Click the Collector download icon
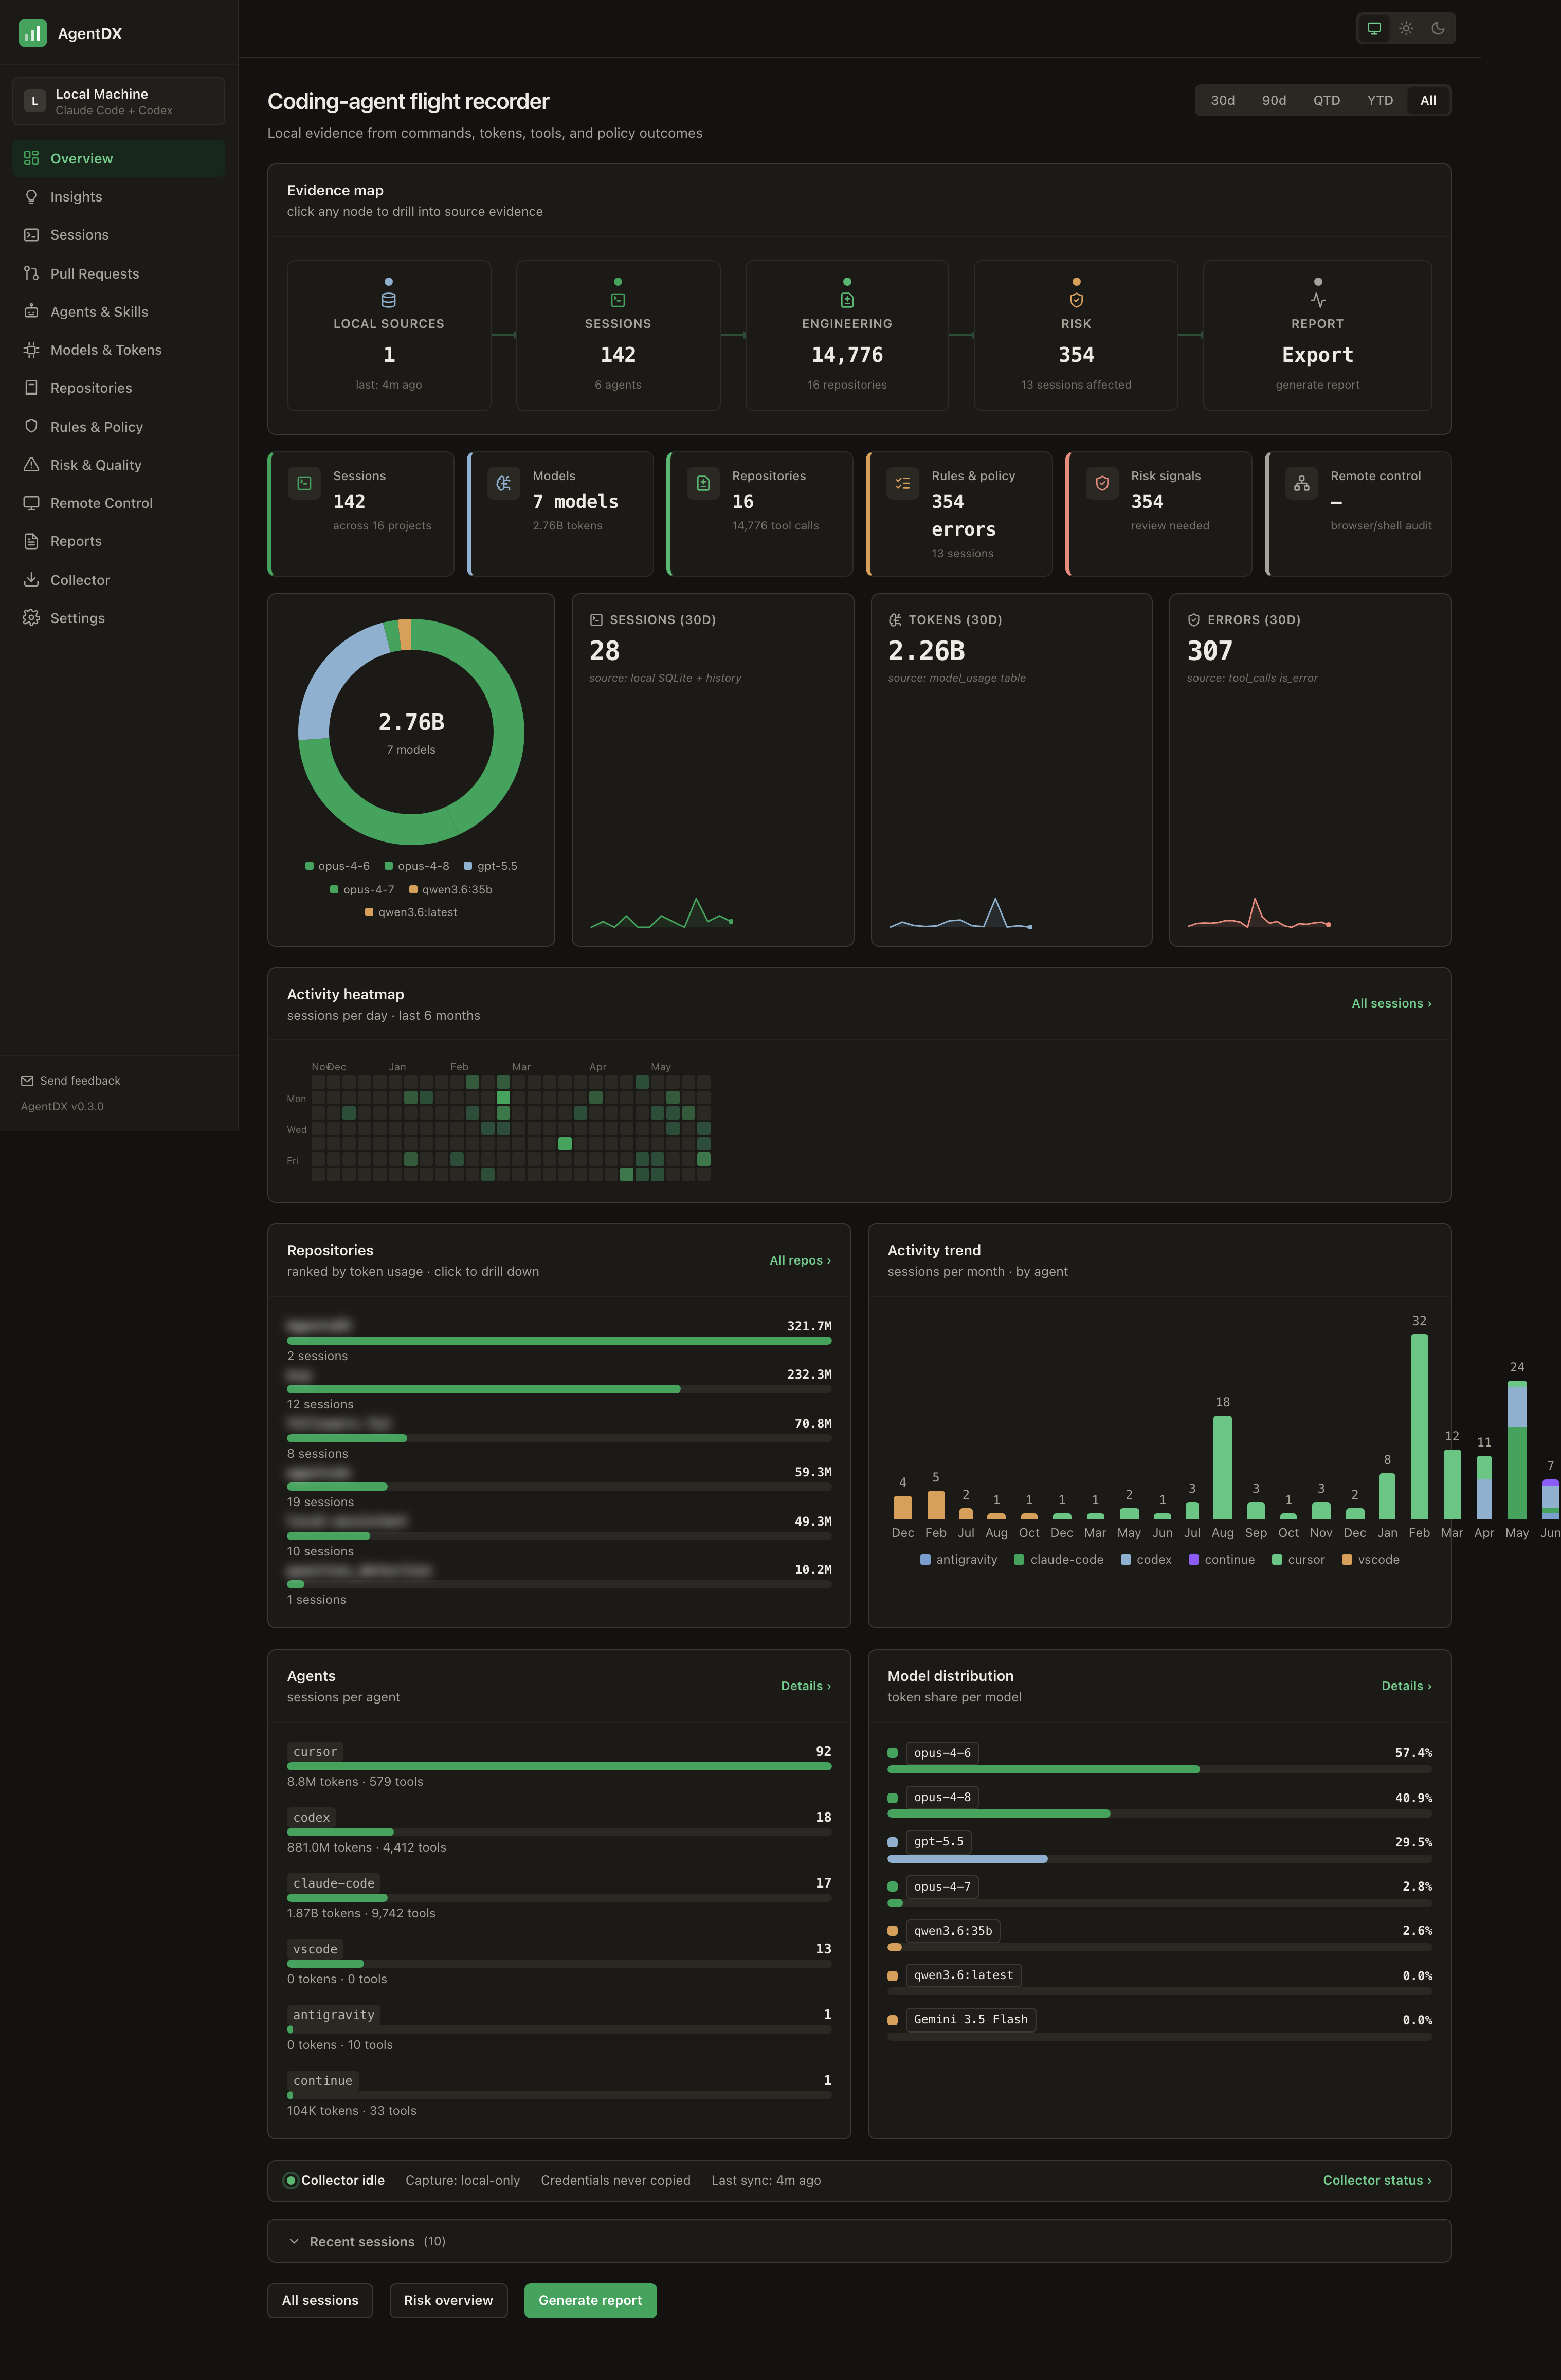This screenshot has width=1561, height=2380. click(x=31, y=580)
